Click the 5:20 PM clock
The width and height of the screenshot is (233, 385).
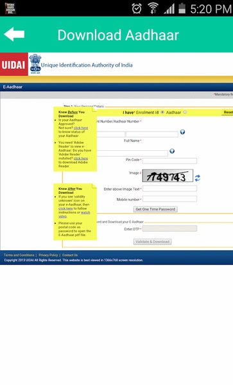(x=211, y=9)
